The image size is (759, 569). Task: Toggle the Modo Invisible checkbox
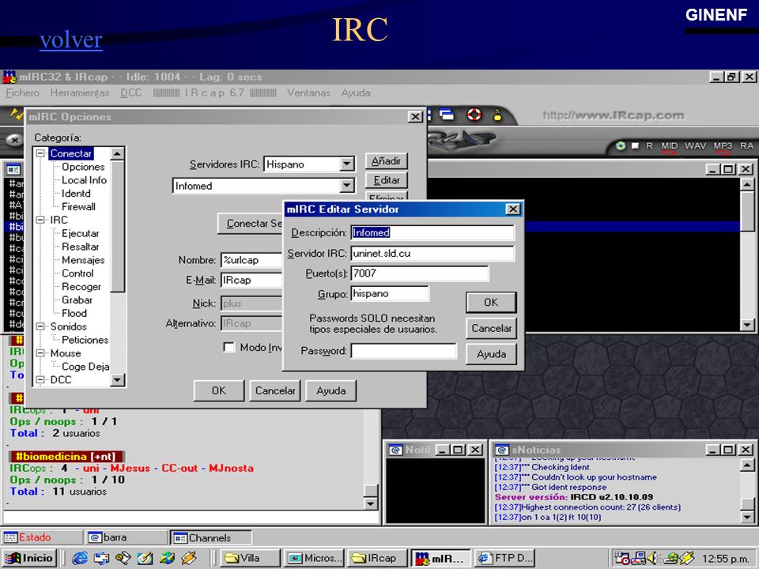(x=228, y=347)
